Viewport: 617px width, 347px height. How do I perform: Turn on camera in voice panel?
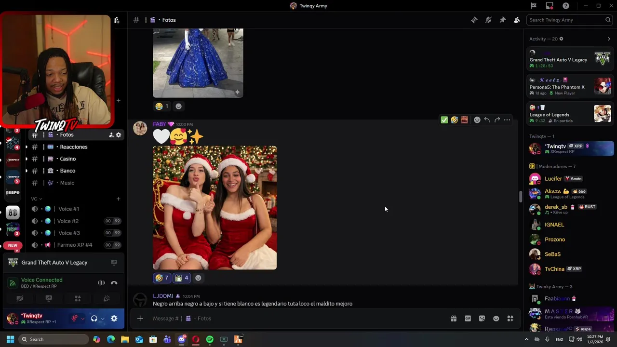tap(20, 299)
